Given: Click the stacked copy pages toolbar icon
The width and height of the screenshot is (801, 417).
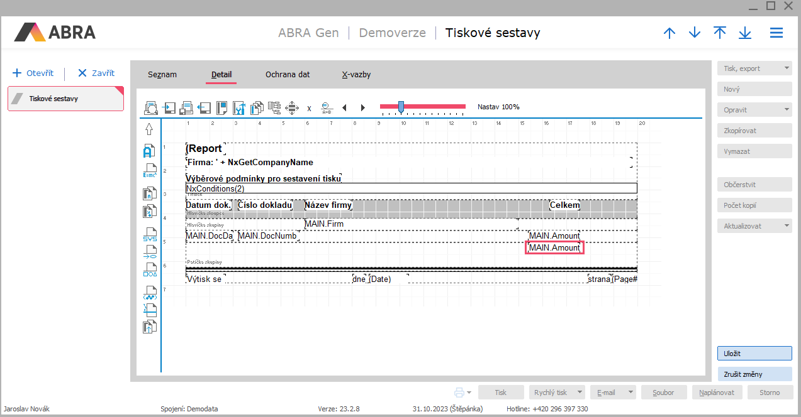Looking at the screenshot, I should pyautogui.click(x=257, y=107).
